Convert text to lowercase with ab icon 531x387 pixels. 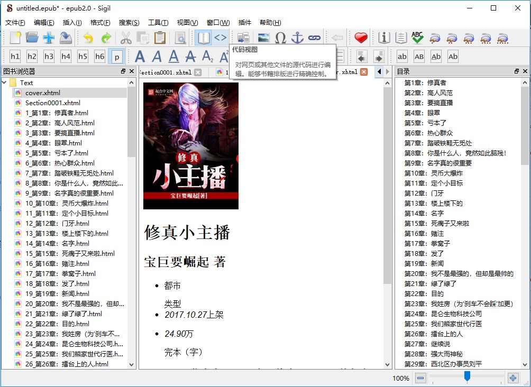(402, 57)
